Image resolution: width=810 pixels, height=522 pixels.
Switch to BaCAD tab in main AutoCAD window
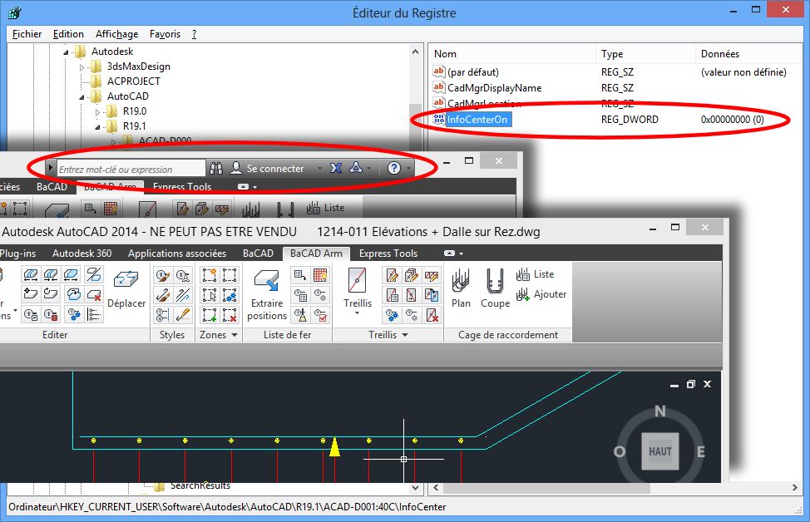[258, 254]
